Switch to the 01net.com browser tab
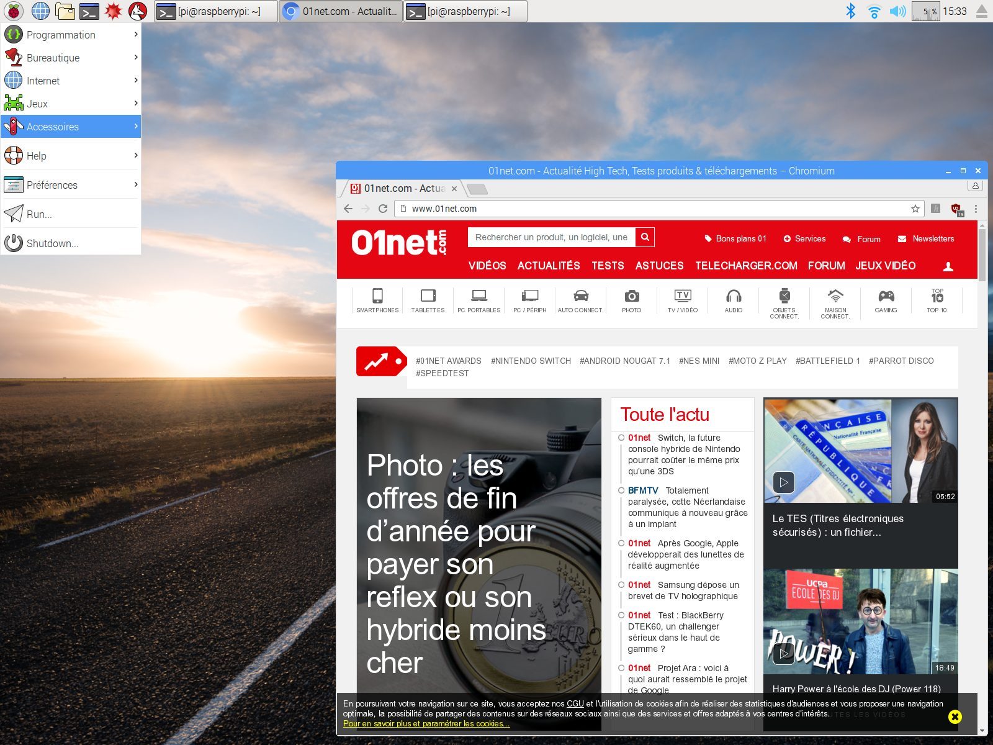 pos(403,188)
